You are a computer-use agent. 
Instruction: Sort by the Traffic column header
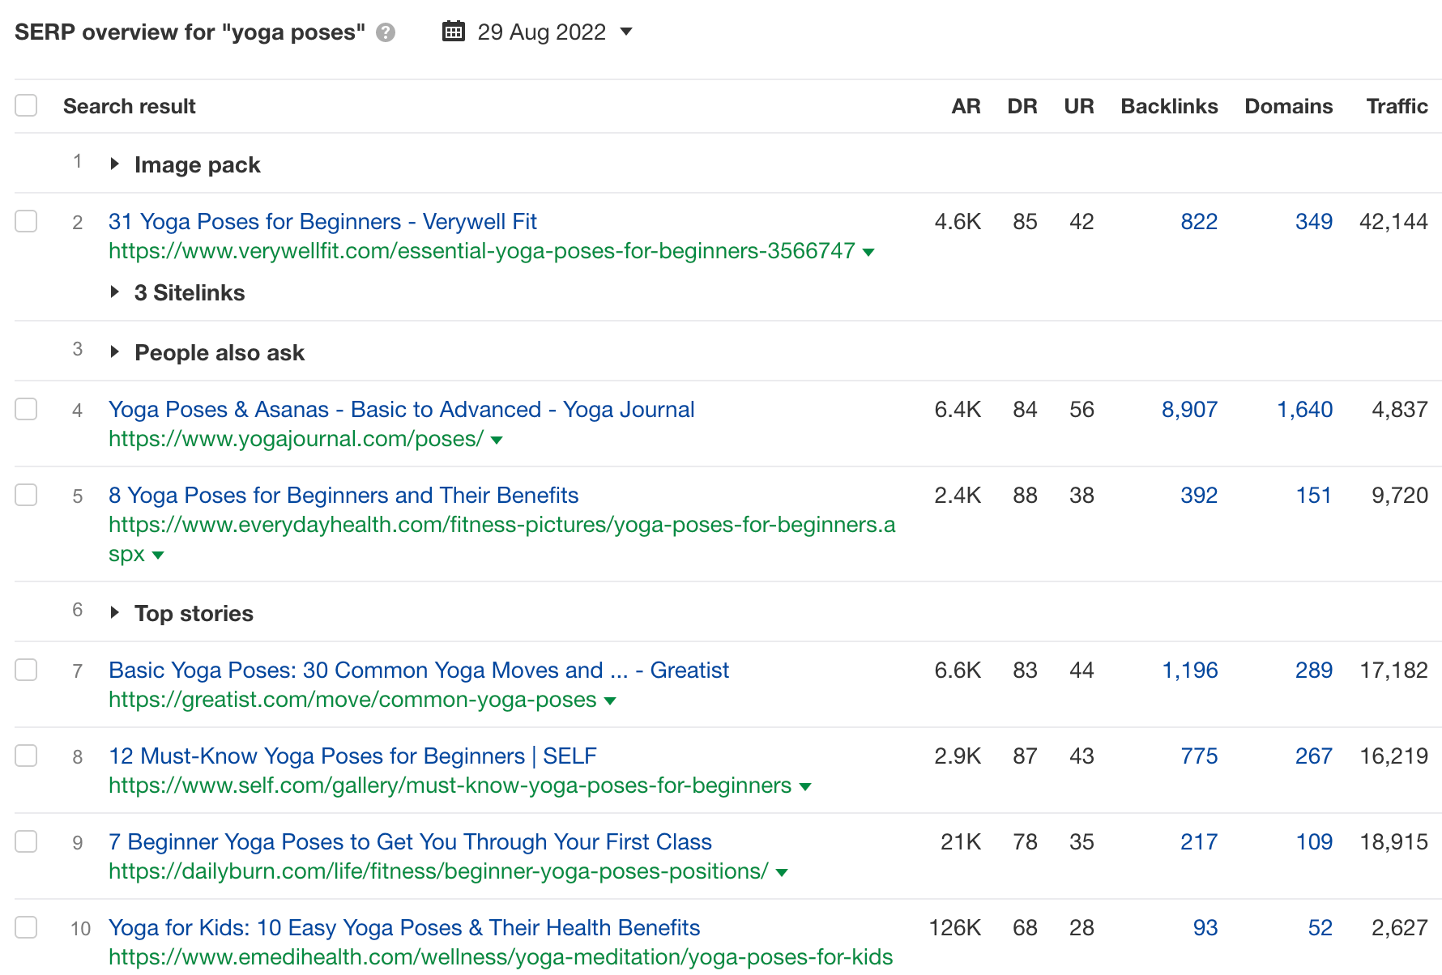pos(1397,106)
